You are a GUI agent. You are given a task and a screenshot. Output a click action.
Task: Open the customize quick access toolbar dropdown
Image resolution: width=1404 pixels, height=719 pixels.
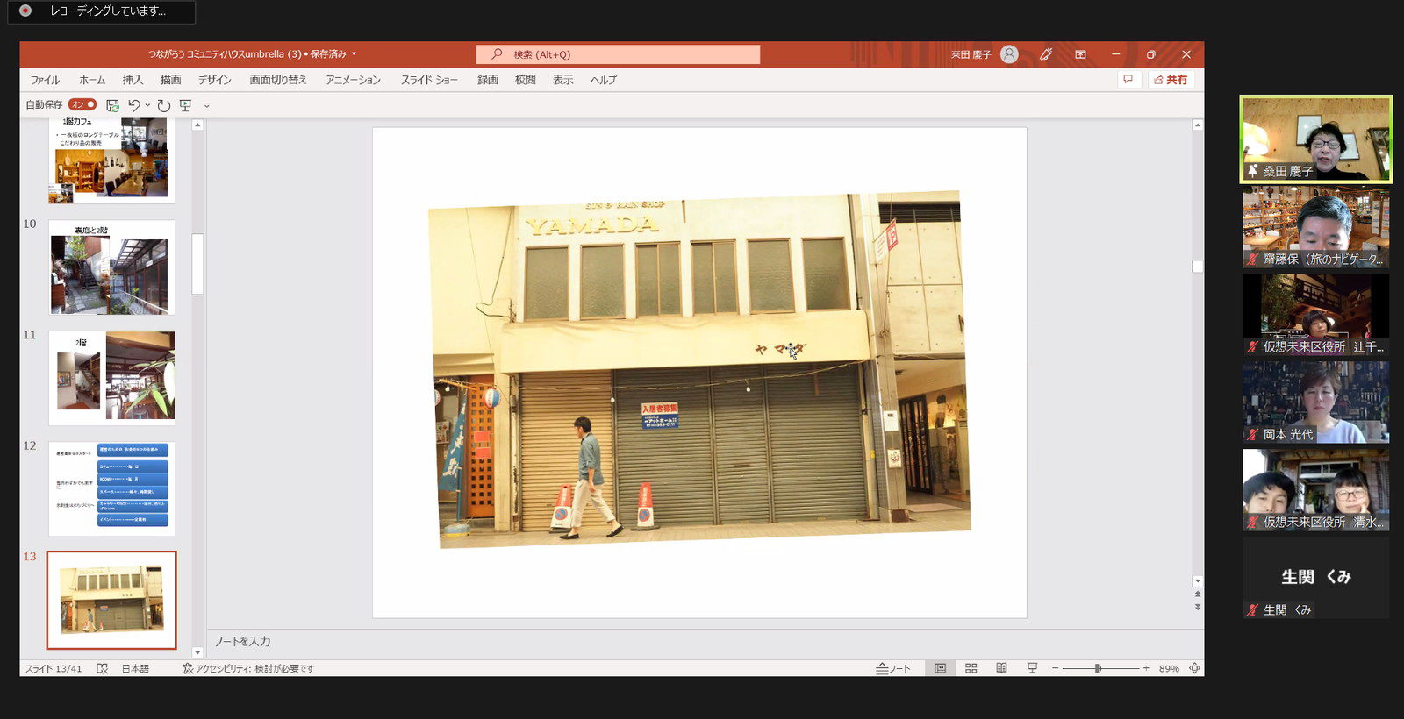pyautogui.click(x=207, y=105)
